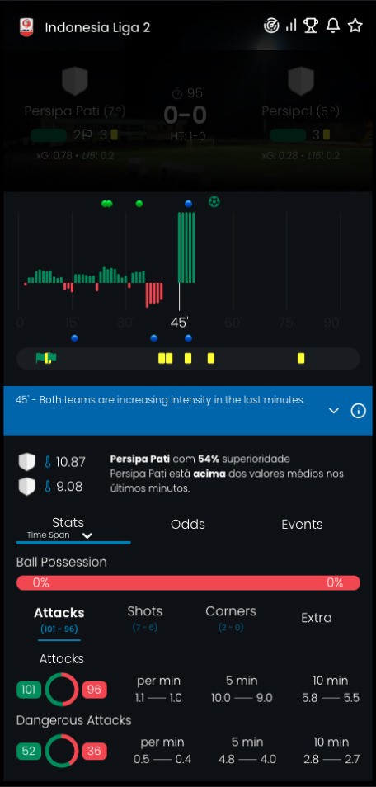Click the info icon in blue banner
376x787 pixels.
point(358,411)
